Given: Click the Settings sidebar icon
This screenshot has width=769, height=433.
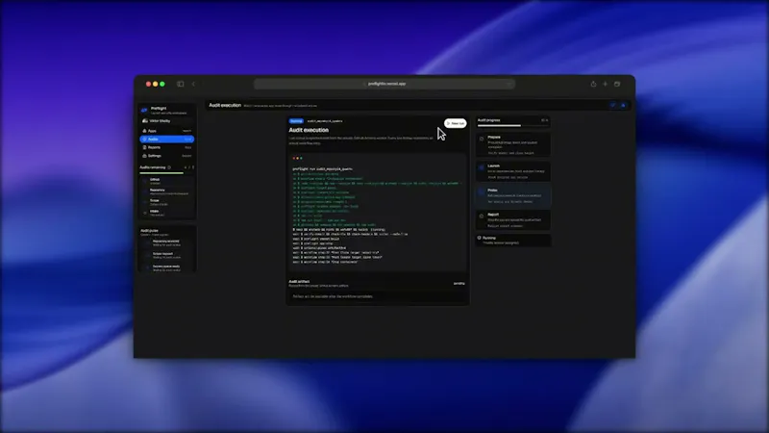Looking at the screenshot, I should click(144, 156).
